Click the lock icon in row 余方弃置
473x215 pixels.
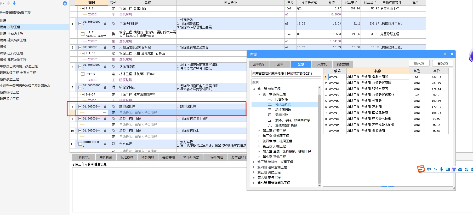[105, 144]
